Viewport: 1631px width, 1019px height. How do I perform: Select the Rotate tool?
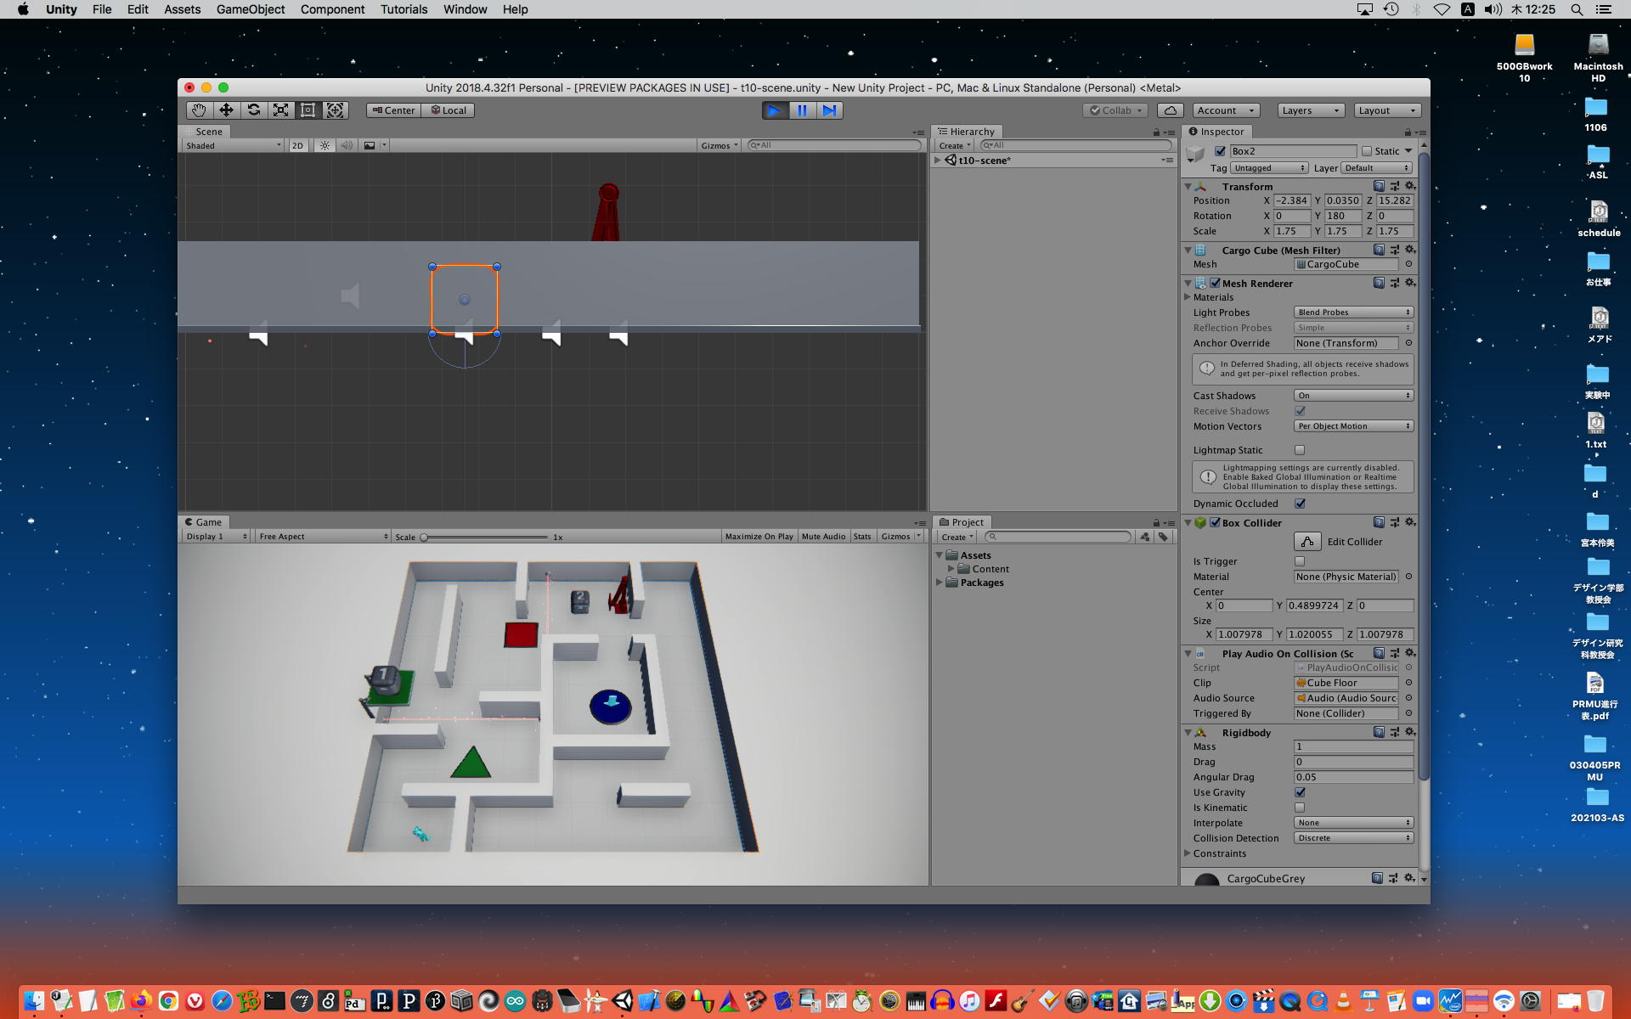(253, 110)
